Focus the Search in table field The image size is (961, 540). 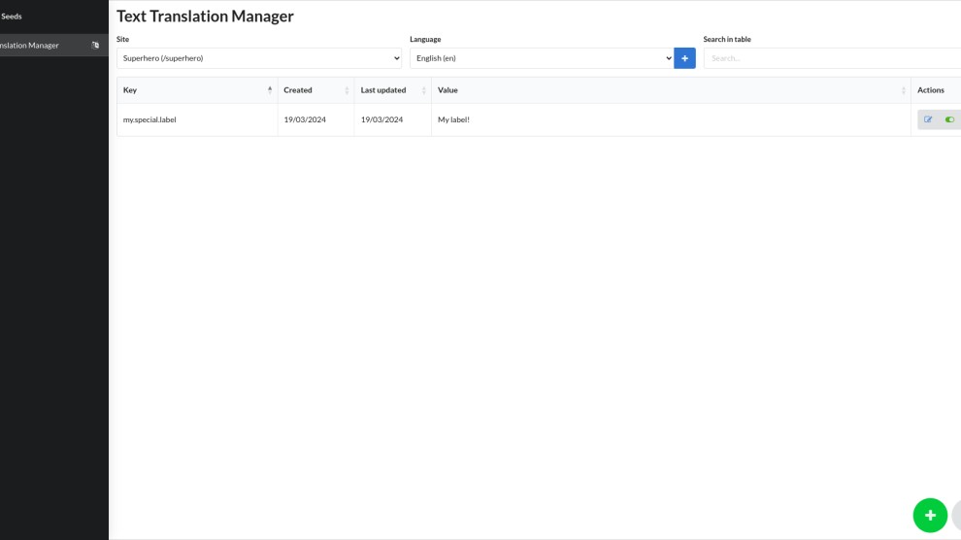pyautogui.click(x=832, y=58)
